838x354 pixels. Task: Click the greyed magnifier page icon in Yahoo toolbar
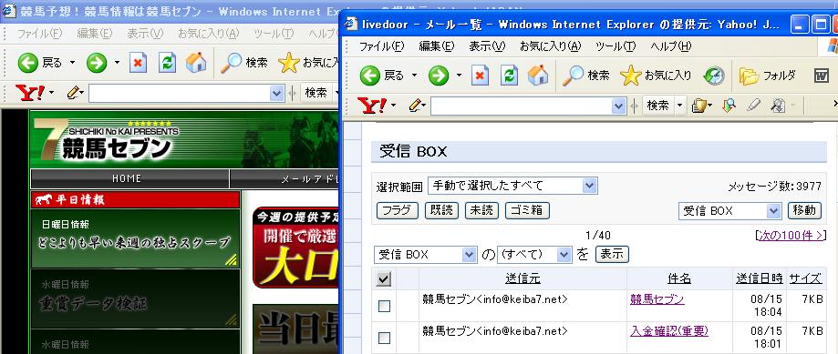[779, 105]
